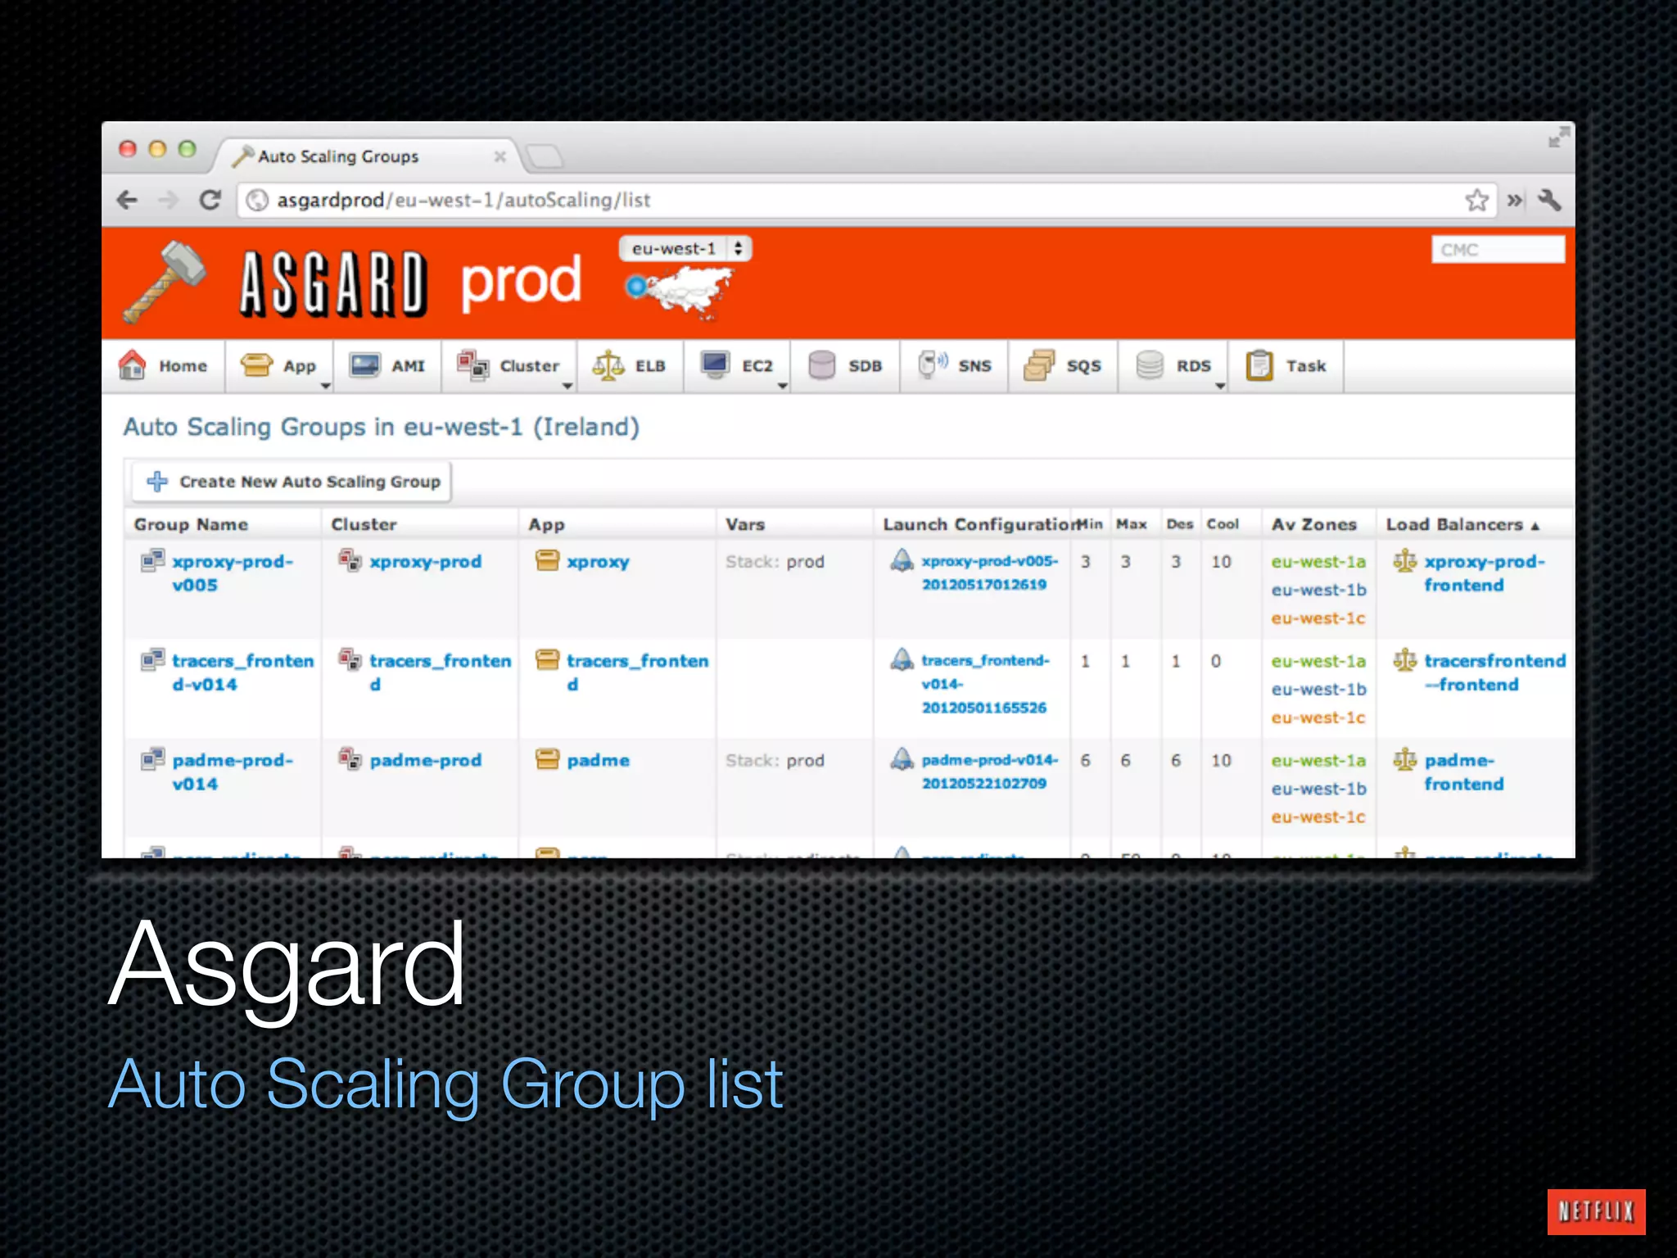Click the xproxy app box icon

pyautogui.click(x=547, y=561)
